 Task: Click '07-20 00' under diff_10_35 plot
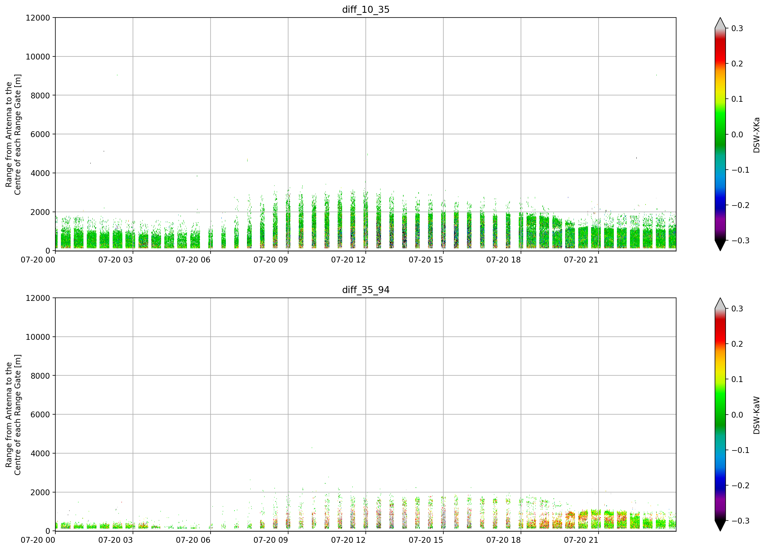38,260
